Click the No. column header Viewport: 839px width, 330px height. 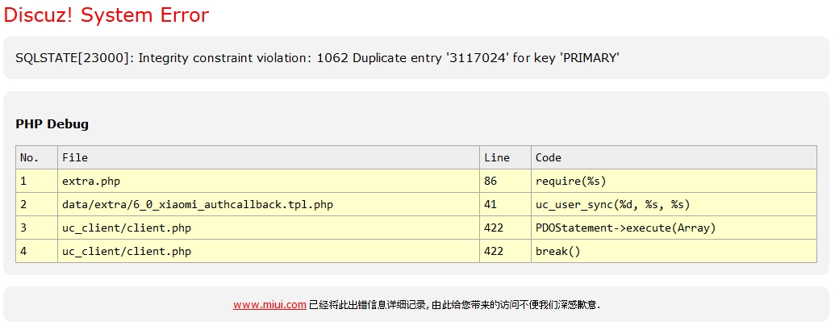[x=30, y=157]
